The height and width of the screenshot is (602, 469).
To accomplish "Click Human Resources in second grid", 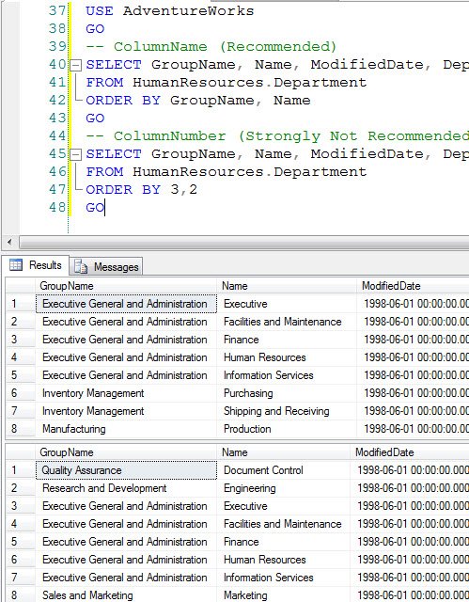I will click(284, 560).
